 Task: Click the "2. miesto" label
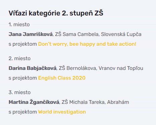click(19, 58)
